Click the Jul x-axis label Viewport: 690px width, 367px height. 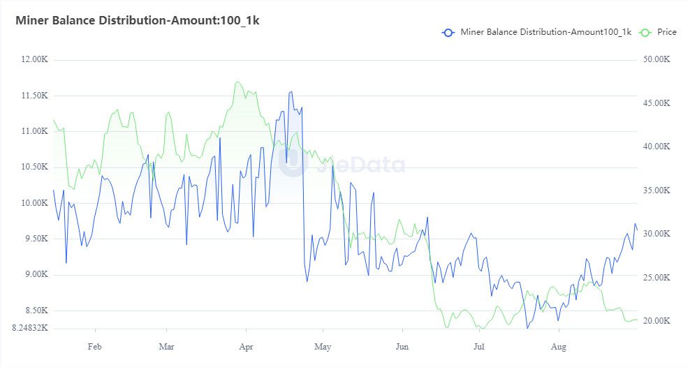[479, 347]
